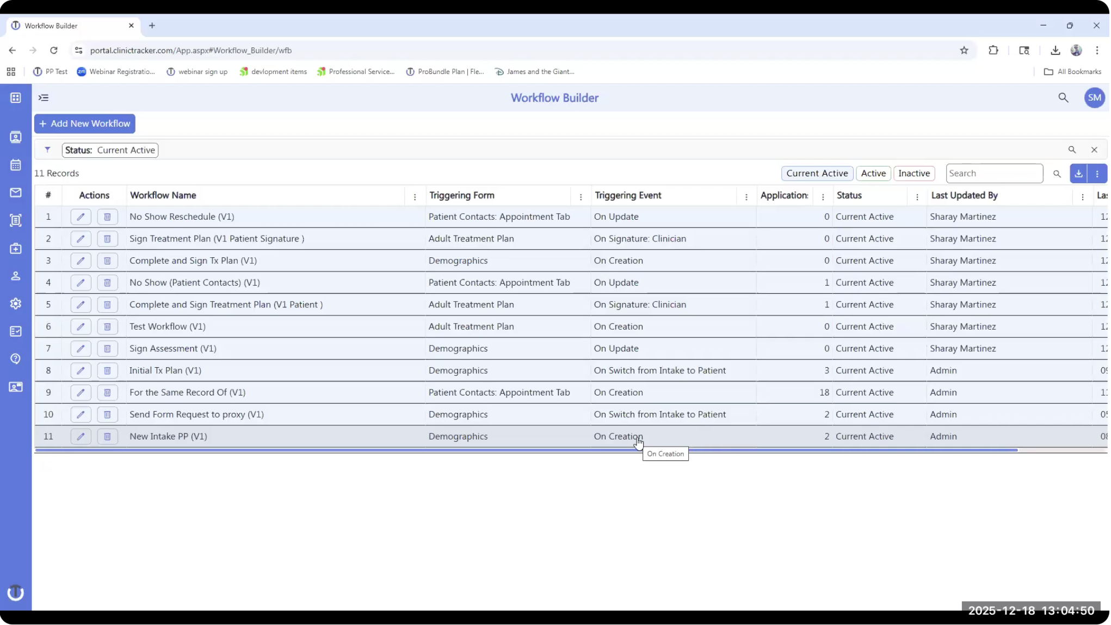Open the mail icon in the sidebar
Image resolution: width=1111 pixels, height=625 pixels.
click(x=15, y=193)
